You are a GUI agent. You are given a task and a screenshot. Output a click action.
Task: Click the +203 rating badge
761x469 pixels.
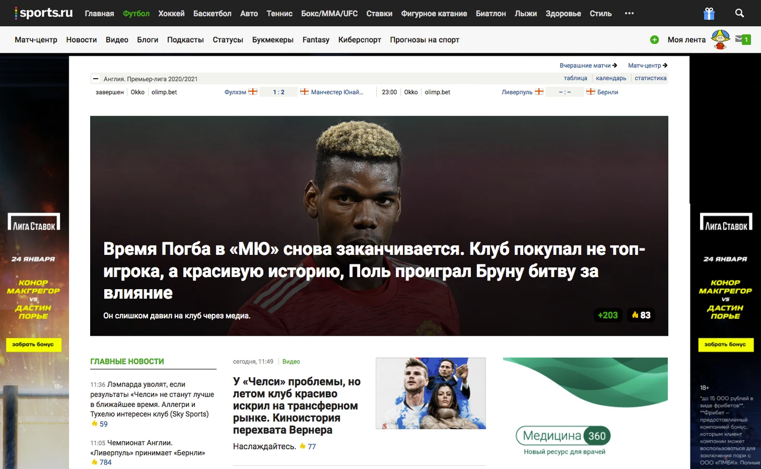608,315
